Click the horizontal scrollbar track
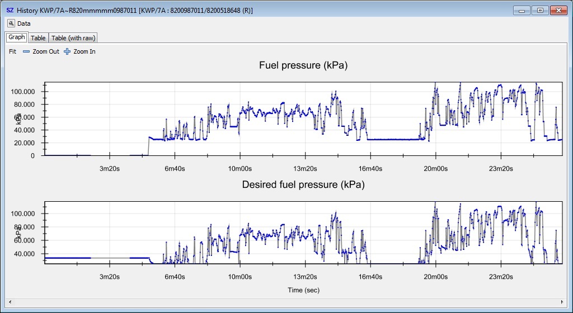The image size is (573, 313). click(x=286, y=302)
